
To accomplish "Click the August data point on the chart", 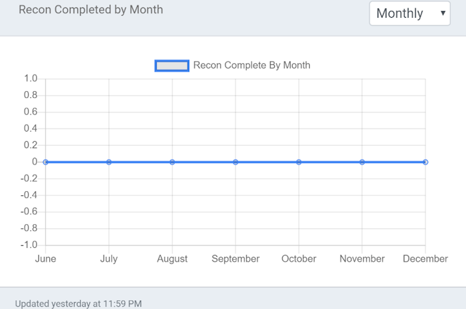I will (x=172, y=162).
